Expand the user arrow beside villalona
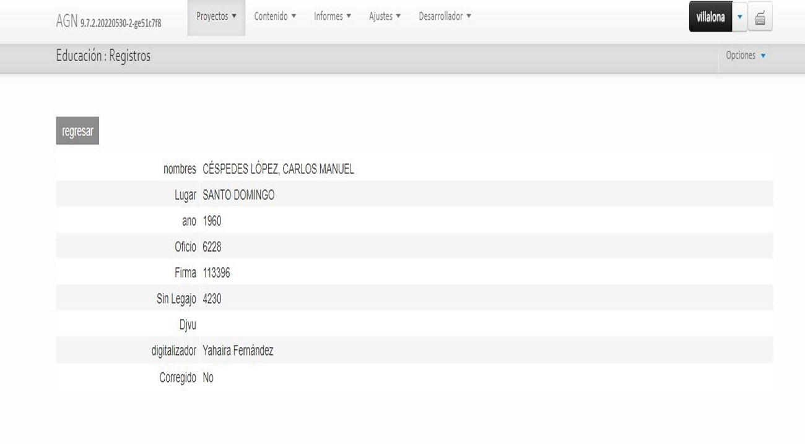 pos(740,17)
